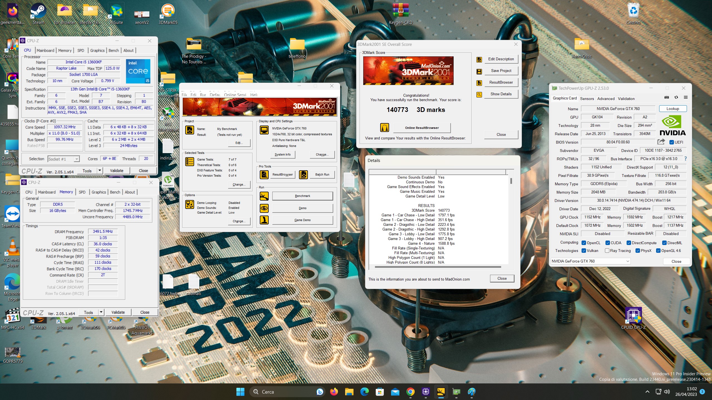Click the Save Project floppy icon

point(479,71)
